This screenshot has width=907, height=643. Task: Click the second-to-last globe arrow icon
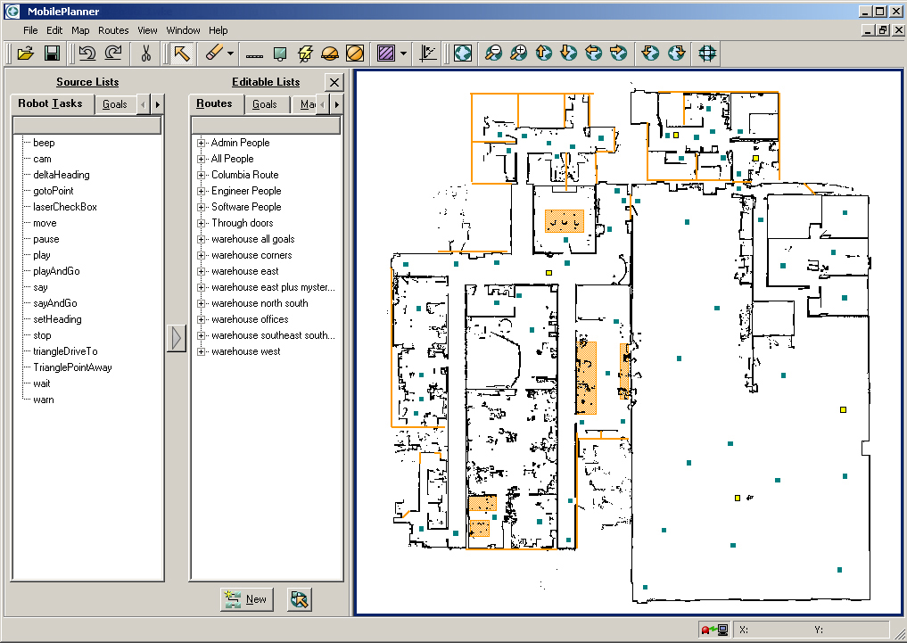(x=650, y=54)
